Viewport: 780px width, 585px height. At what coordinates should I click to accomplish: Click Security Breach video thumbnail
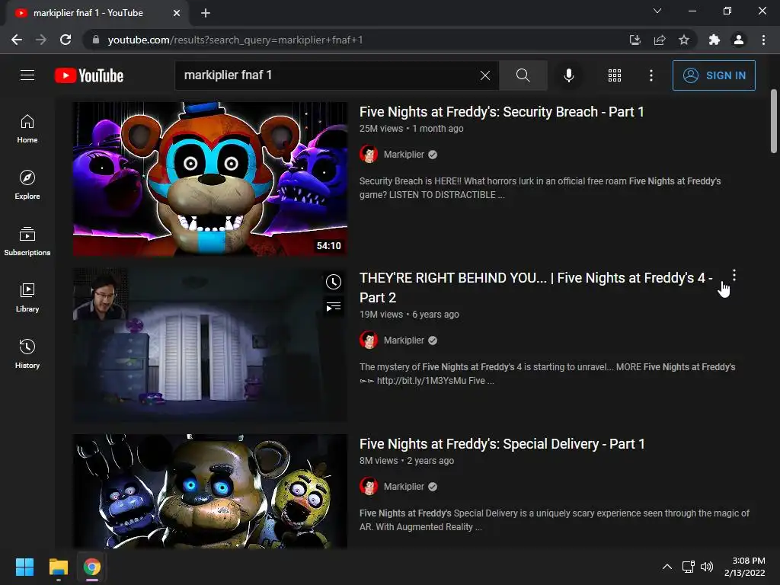210,179
